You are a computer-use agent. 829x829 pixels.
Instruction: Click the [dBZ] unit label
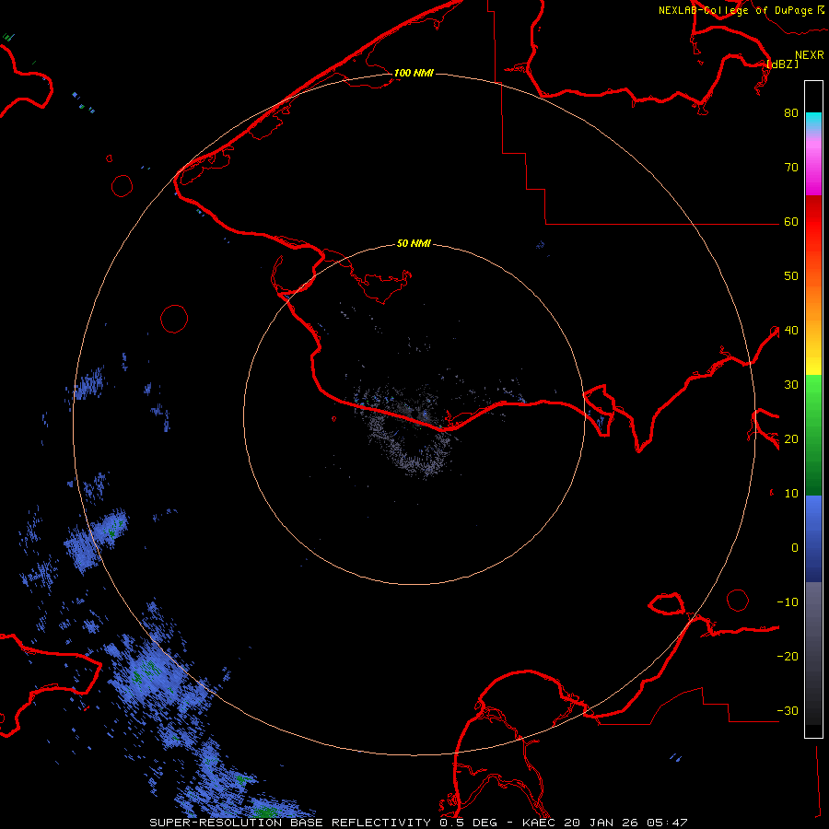[x=782, y=64]
